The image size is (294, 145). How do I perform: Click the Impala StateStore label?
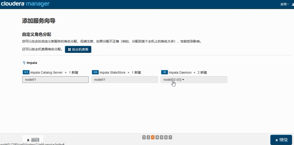coord(112,73)
